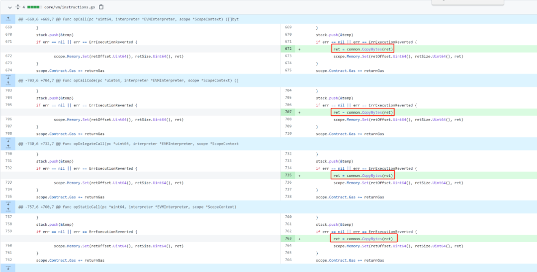Click 'stack.push(&temp)' on right line 705
The image size is (537, 272).
334,98
